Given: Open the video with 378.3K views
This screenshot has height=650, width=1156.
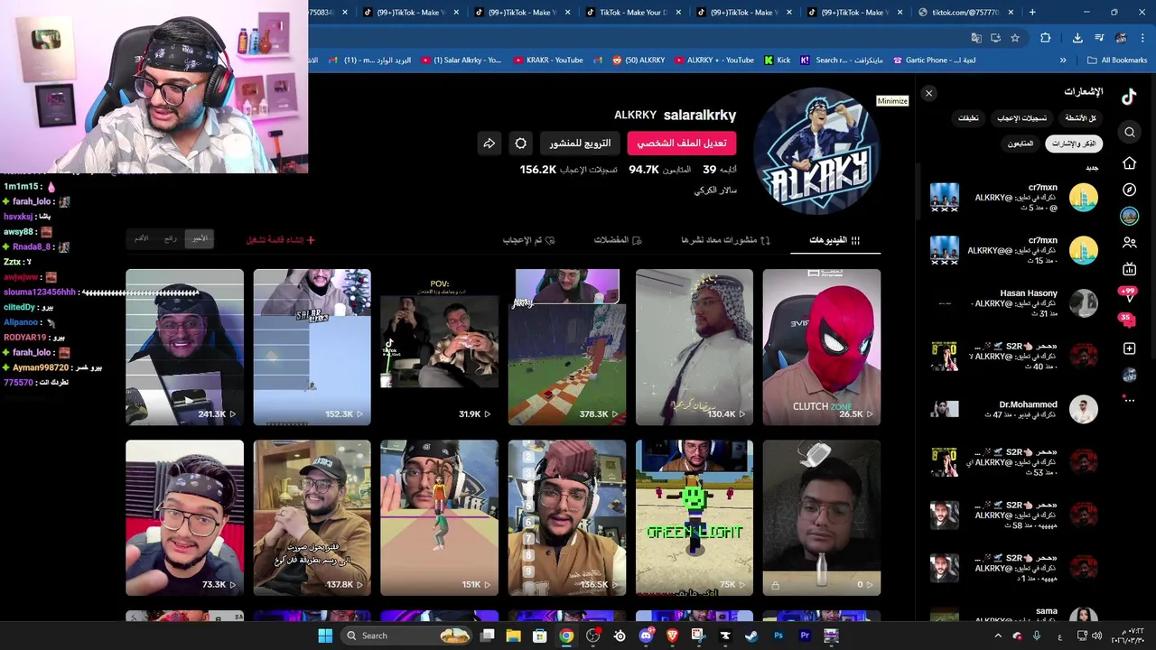Looking at the screenshot, I should 567,347.
